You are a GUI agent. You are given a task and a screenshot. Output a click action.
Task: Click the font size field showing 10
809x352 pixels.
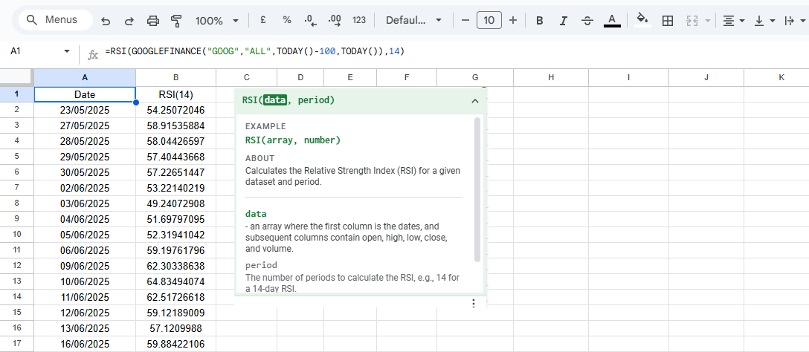click(x=489, y=20)
